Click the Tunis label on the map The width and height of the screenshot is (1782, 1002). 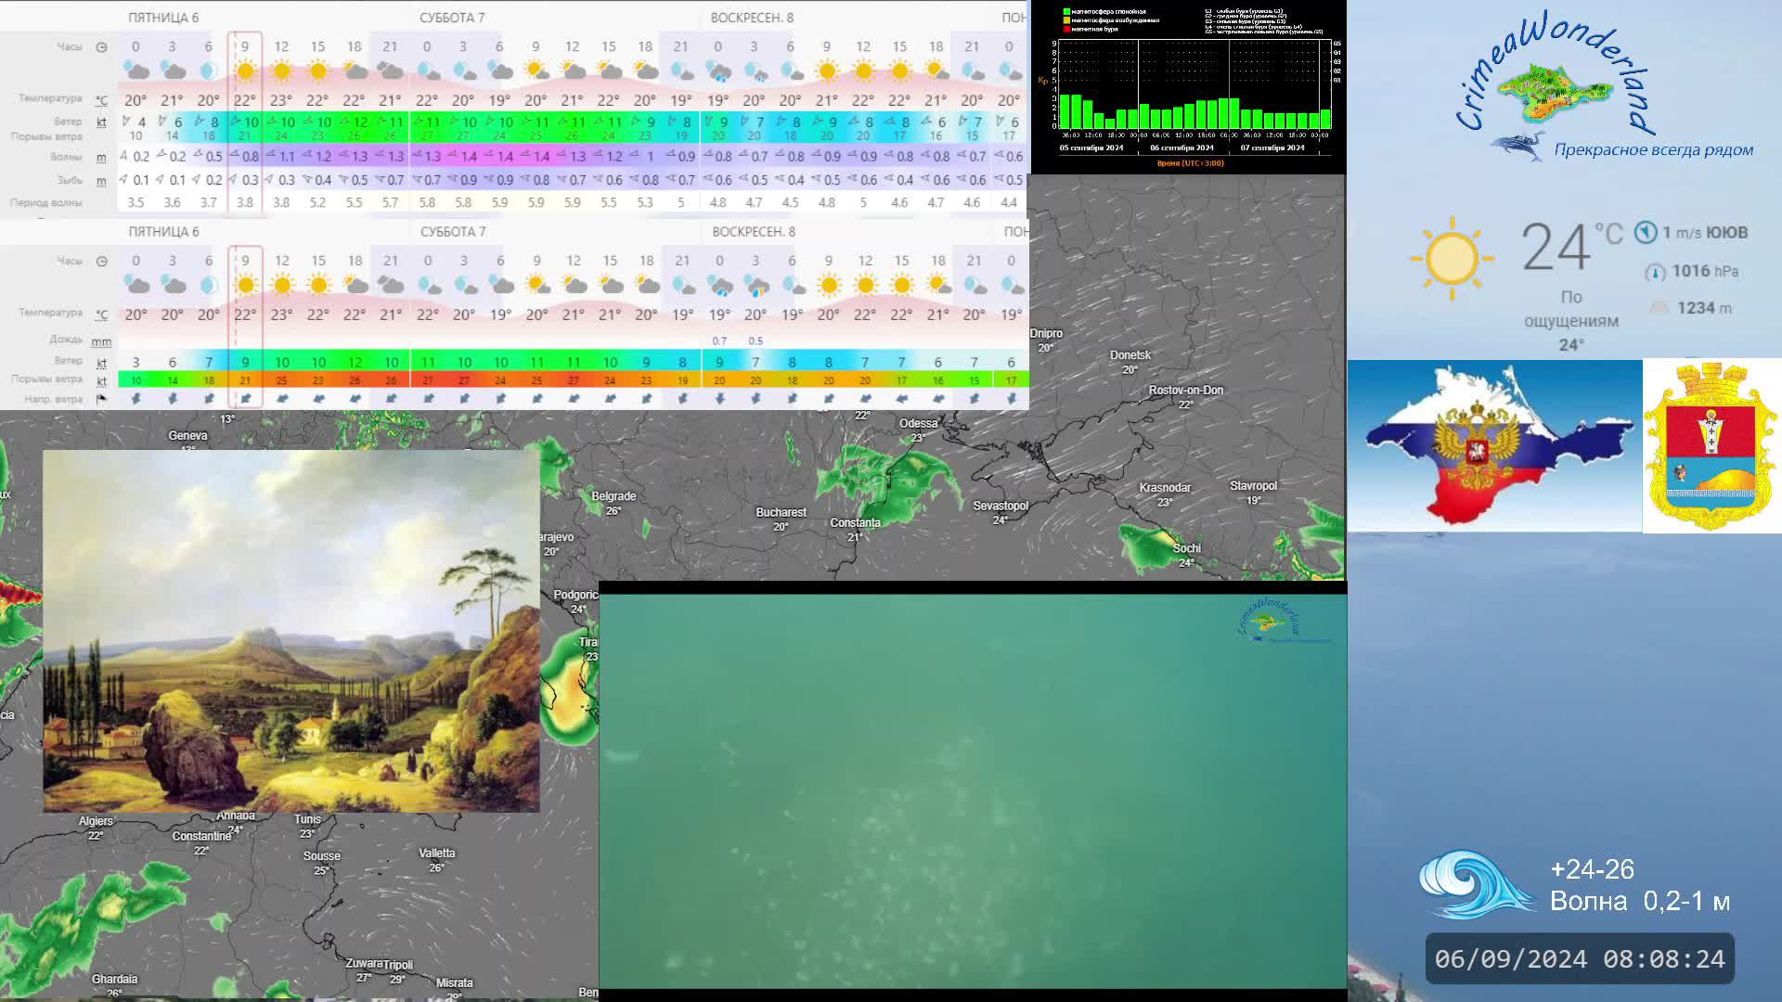307,819
